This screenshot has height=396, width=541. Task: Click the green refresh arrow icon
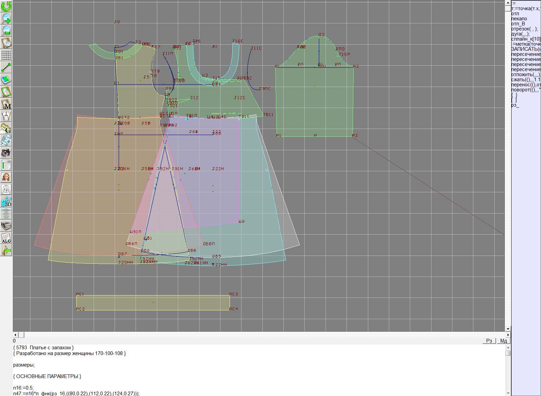[x=6, y=6]
